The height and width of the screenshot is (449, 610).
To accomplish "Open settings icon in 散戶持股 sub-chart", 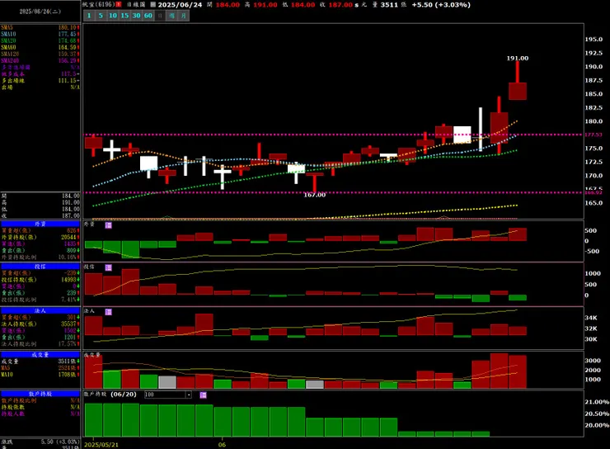I will tap(203, 395).
